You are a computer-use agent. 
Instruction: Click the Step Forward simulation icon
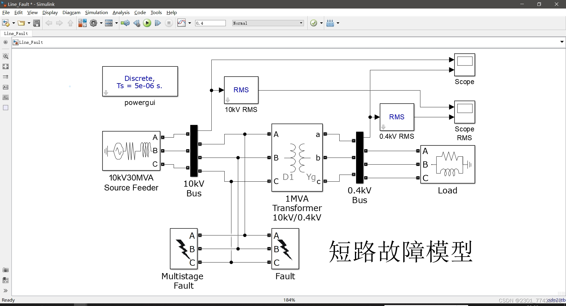point(158,23)
